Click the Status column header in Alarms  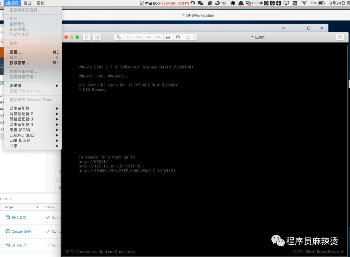49,207
